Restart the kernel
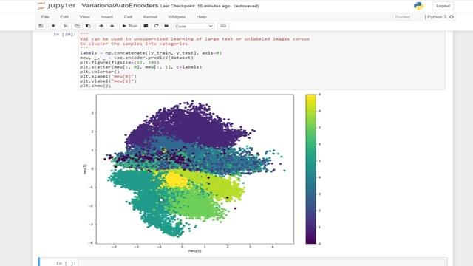The height and width of the screenshot is (266, 473). point(156,26)
